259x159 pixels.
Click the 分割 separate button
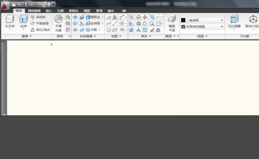pyautogui.click(x=92, y=30)
